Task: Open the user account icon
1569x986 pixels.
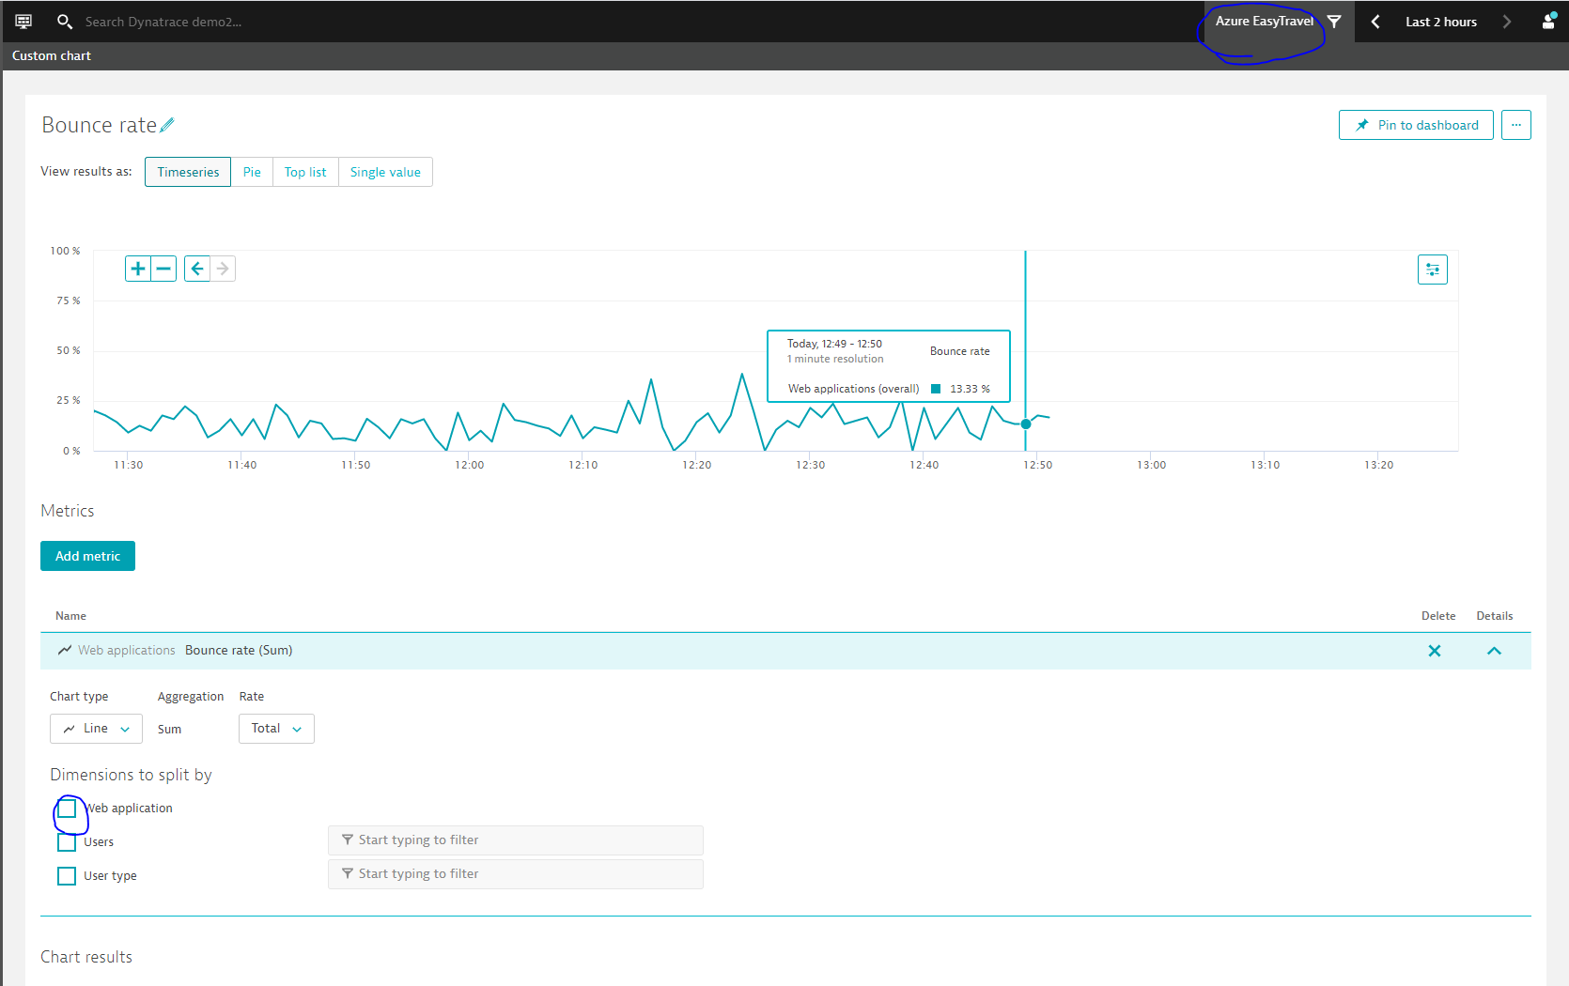Action: click(1548, 22)
